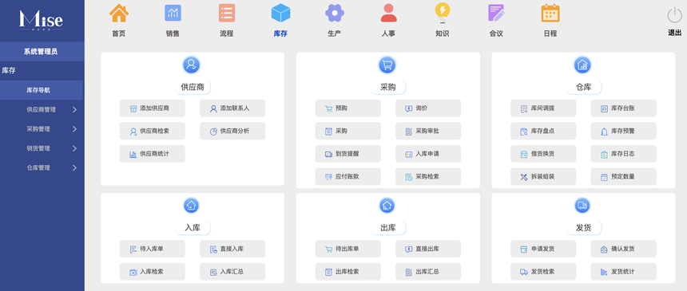Open 应付账款

pyautogui.click(x=347, y=177)
